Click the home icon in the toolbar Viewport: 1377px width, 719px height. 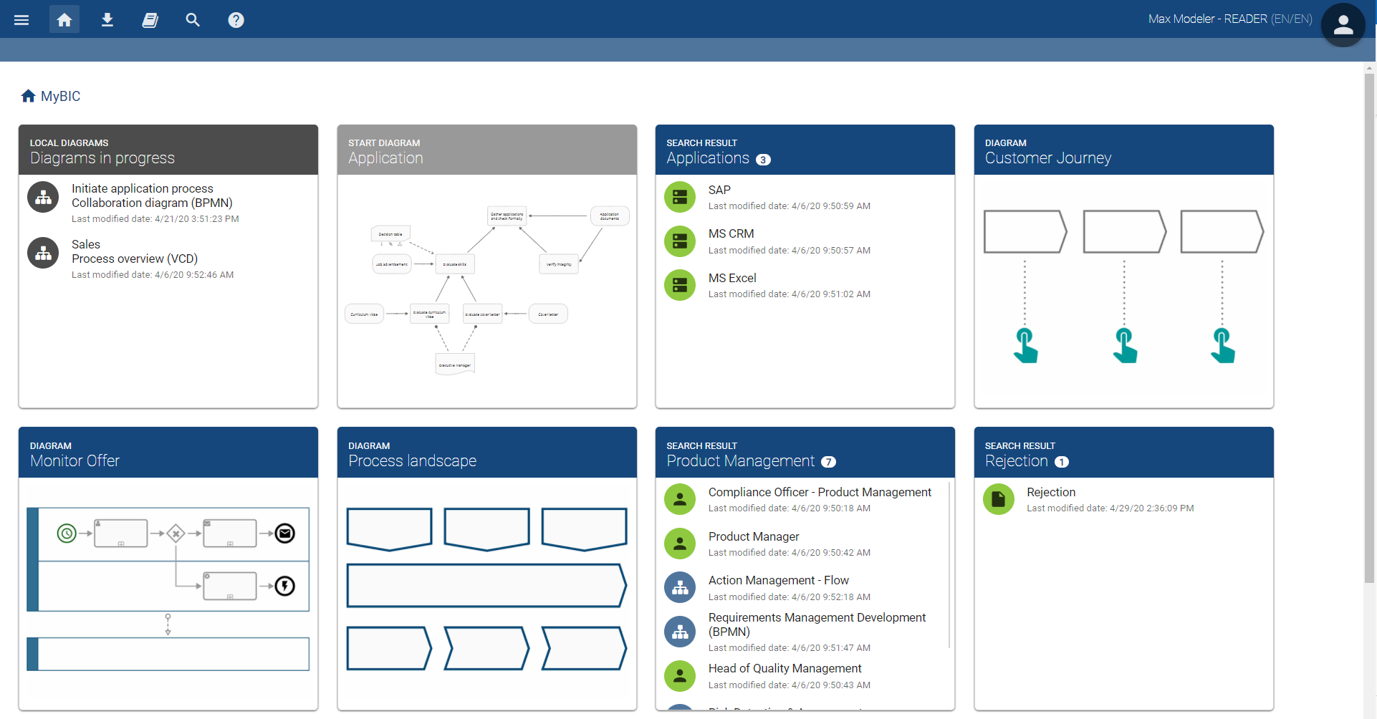[x=64, y=19]
